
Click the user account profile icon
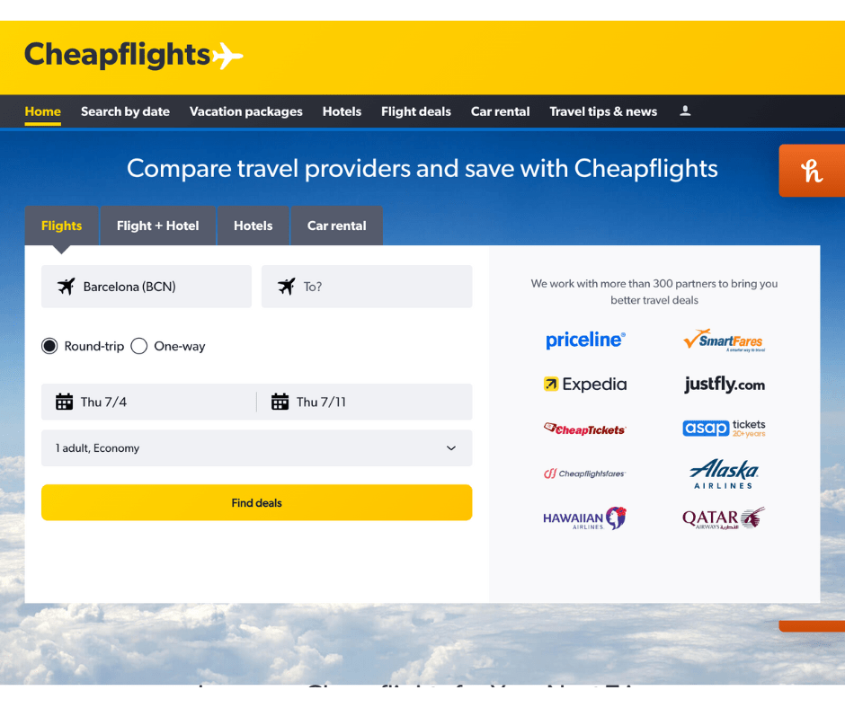pyautogui.click(x=685, y=111)
